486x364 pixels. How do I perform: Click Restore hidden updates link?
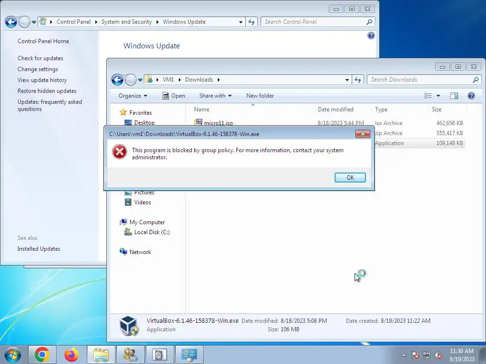(47, 91)
